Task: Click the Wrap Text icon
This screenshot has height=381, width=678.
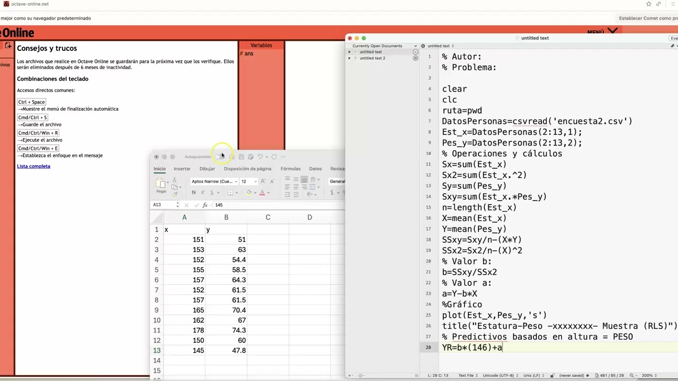Action: coord(312,179)
